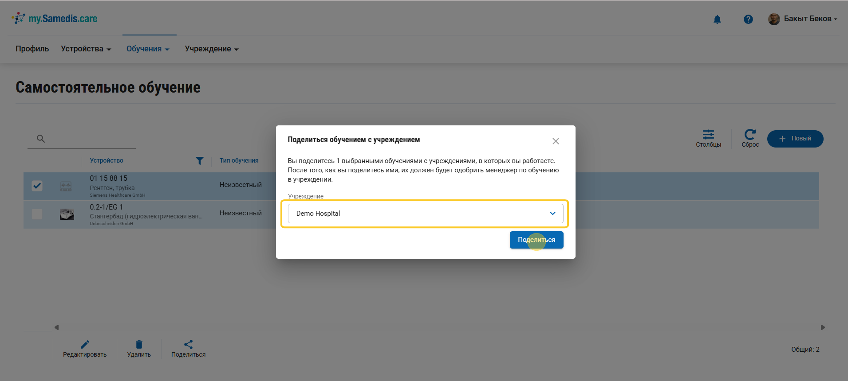Open the Столбцы columns settings icon
848x381 pixels.
[708, 135]
